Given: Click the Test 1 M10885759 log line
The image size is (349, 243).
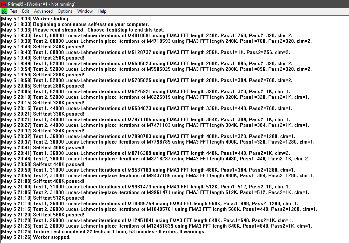Looking at the screenshot, I should (149, 203).
